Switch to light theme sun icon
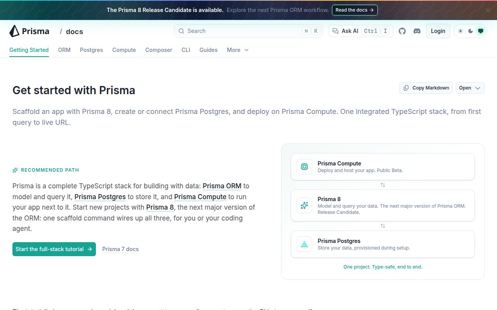The image size is (497, 310). [461, 31]
